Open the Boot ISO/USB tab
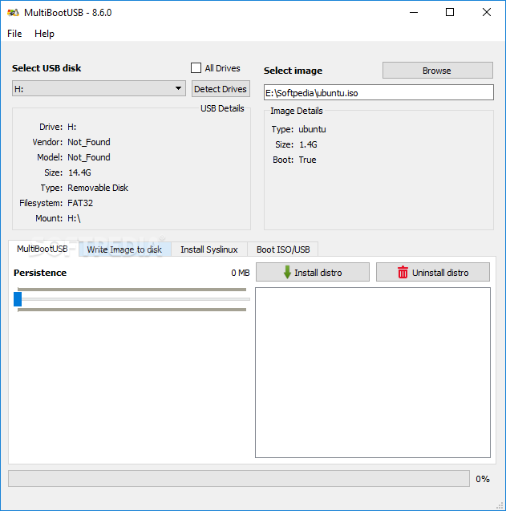The height and width of the screenshot is (511, 506). (x=283, y=249)
